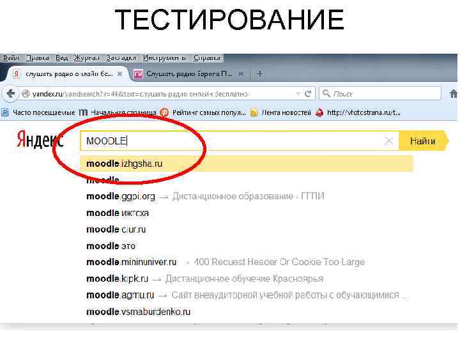Click the site identity globe icon
Viewport: 460px width, 345px height.
(26, 94)
